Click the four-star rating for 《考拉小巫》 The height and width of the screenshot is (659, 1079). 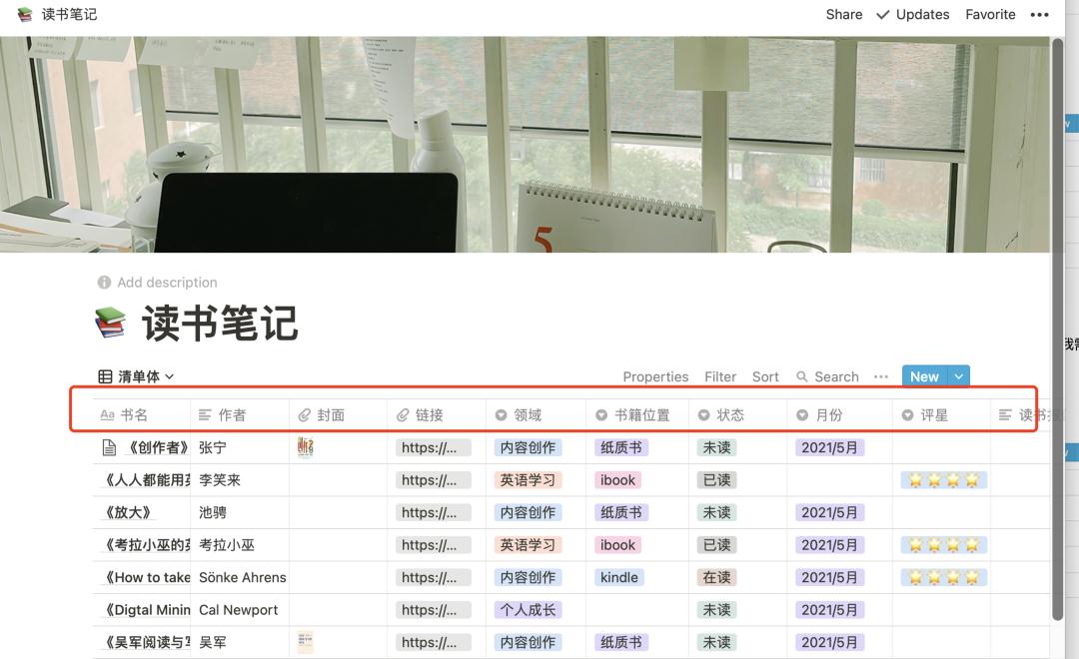tap(943, 544)
